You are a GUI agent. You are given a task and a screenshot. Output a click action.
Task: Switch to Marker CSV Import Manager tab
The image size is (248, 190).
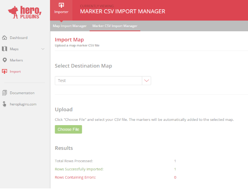click(x=115, y=26)
